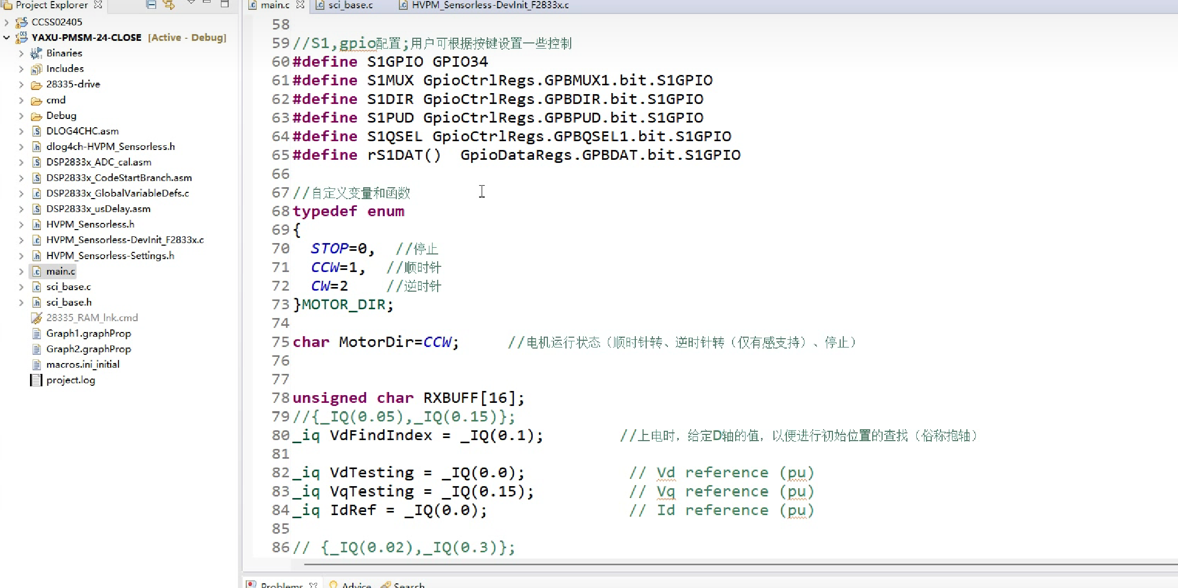Expand the Binaries folder
1178x588 pixels.
coord(21,53)
